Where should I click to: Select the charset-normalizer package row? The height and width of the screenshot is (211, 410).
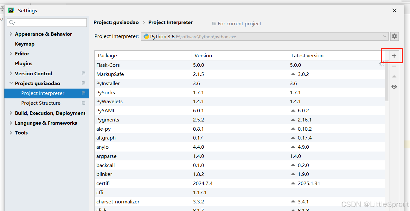[240, 202]
